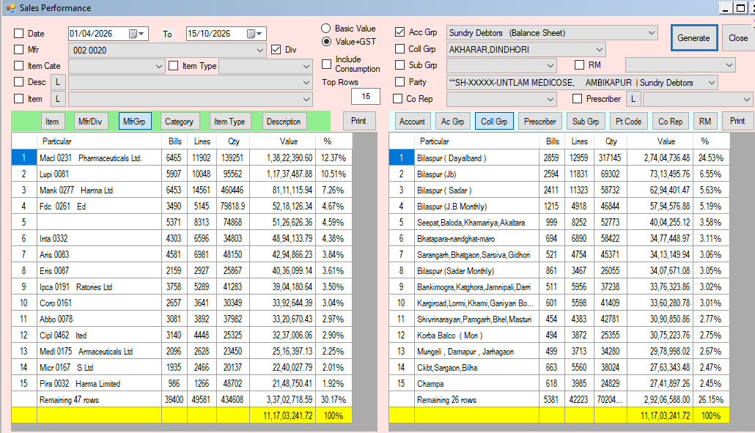The width and height of the screenshot is (755, 433).
Task: Switch left grid to Category view
Action: [179, 121]
